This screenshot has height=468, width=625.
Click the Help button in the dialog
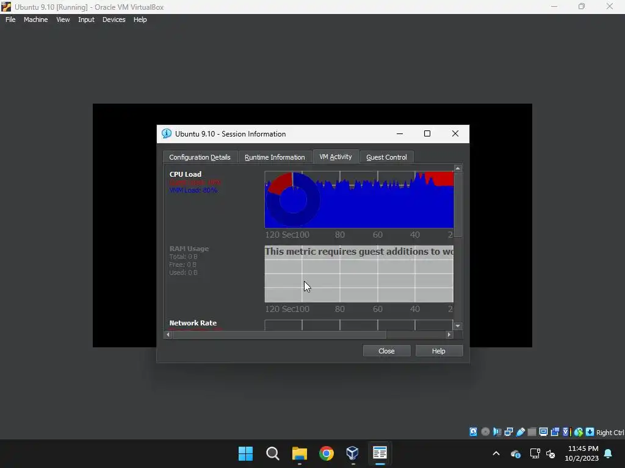[439, 351]
